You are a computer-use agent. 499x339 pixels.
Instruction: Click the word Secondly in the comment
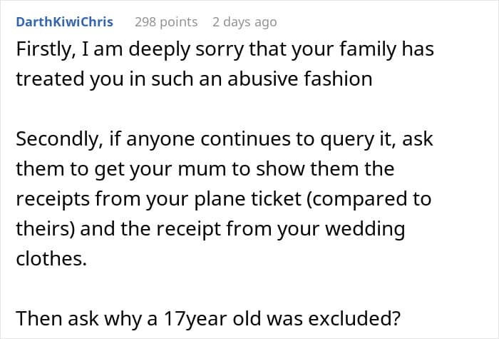(x=59, y=140)
